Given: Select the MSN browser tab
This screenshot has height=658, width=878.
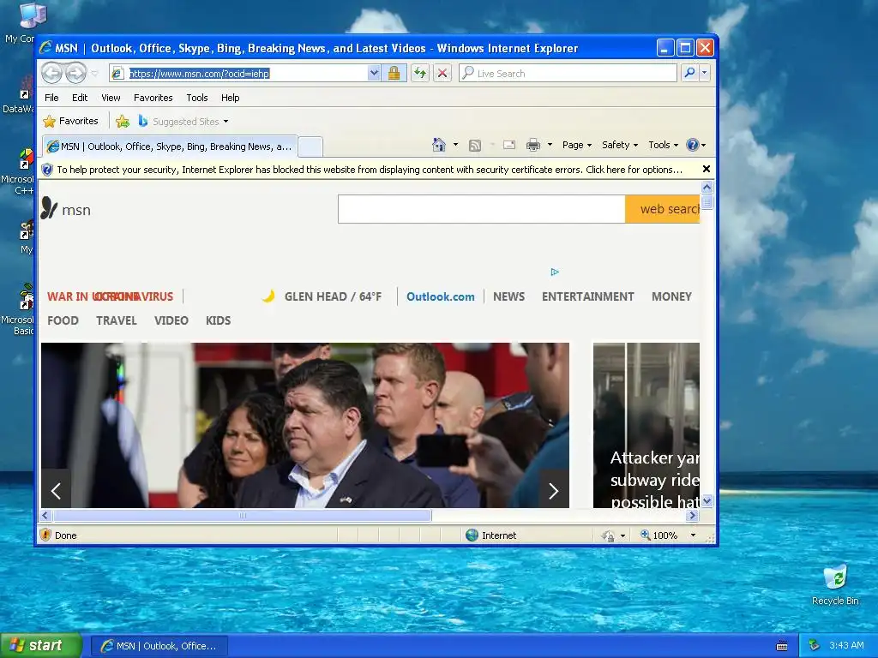Looking at the screenshot, I should click(x=171, y=147).
